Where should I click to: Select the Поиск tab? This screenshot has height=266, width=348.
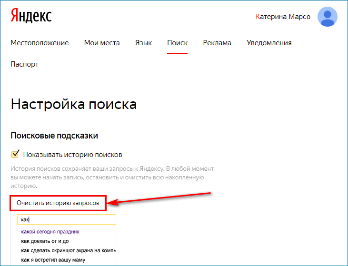(177, 43)
